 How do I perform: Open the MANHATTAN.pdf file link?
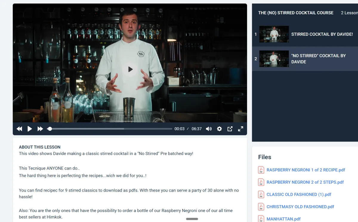(x=284, y=219)
